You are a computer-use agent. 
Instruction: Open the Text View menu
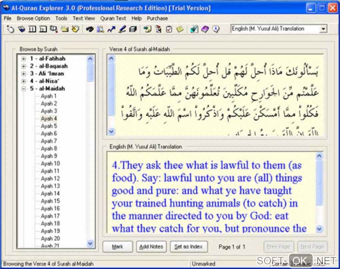click(84, 18)
